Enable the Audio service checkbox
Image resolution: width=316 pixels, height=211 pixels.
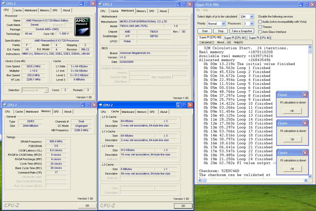click(x=260, y=22)
